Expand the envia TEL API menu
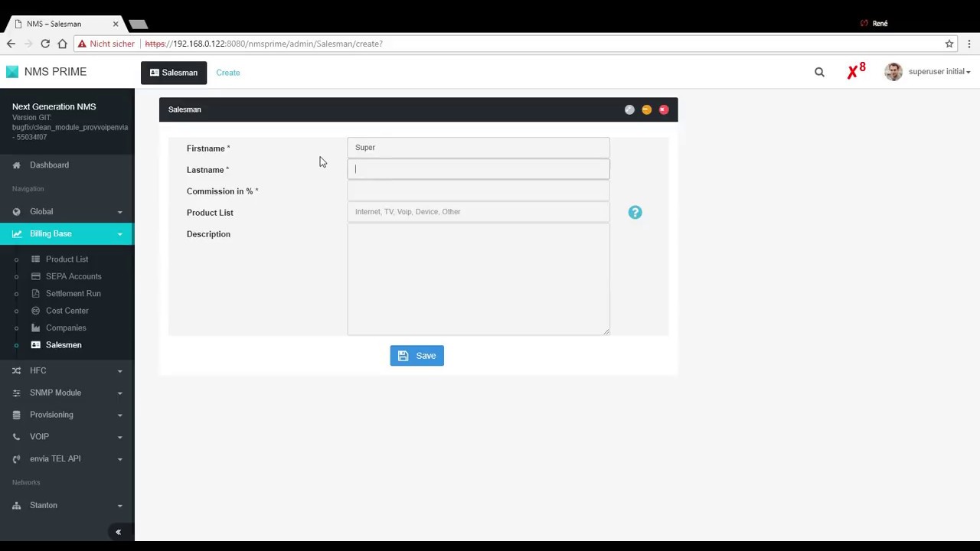This screenshot has height=551, width=980. point(67,459)
